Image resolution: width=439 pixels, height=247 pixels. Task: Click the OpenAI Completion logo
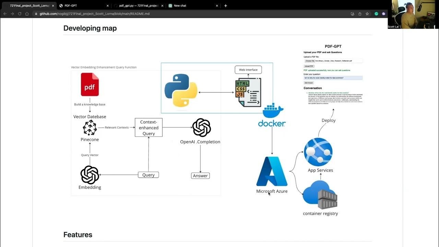click(202, 128)
